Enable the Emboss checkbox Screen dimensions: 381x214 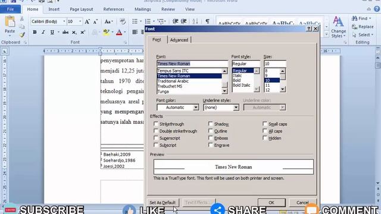pyautogui.click(x=210, y=138)
